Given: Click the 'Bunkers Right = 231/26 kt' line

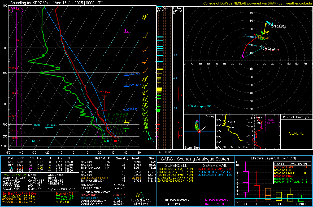Looking at the screenshot, I should 103,195.
